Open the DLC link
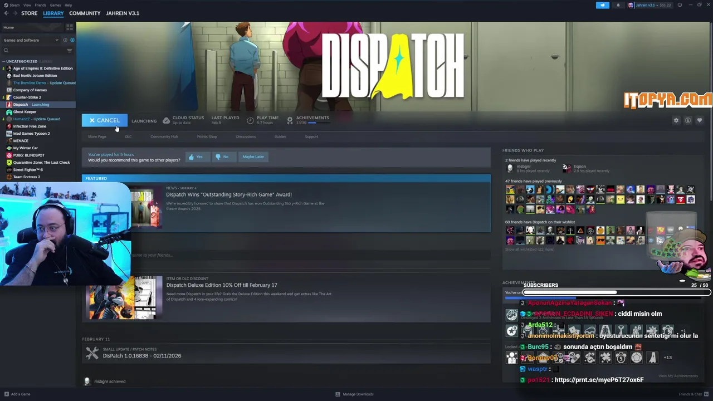This screenshot has width=713, height=401. pos(128,136)
